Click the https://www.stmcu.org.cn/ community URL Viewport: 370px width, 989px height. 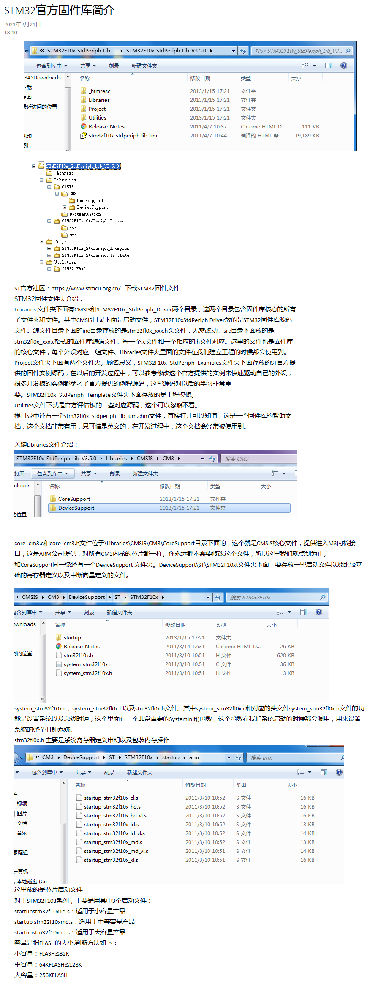pos(86,288)
